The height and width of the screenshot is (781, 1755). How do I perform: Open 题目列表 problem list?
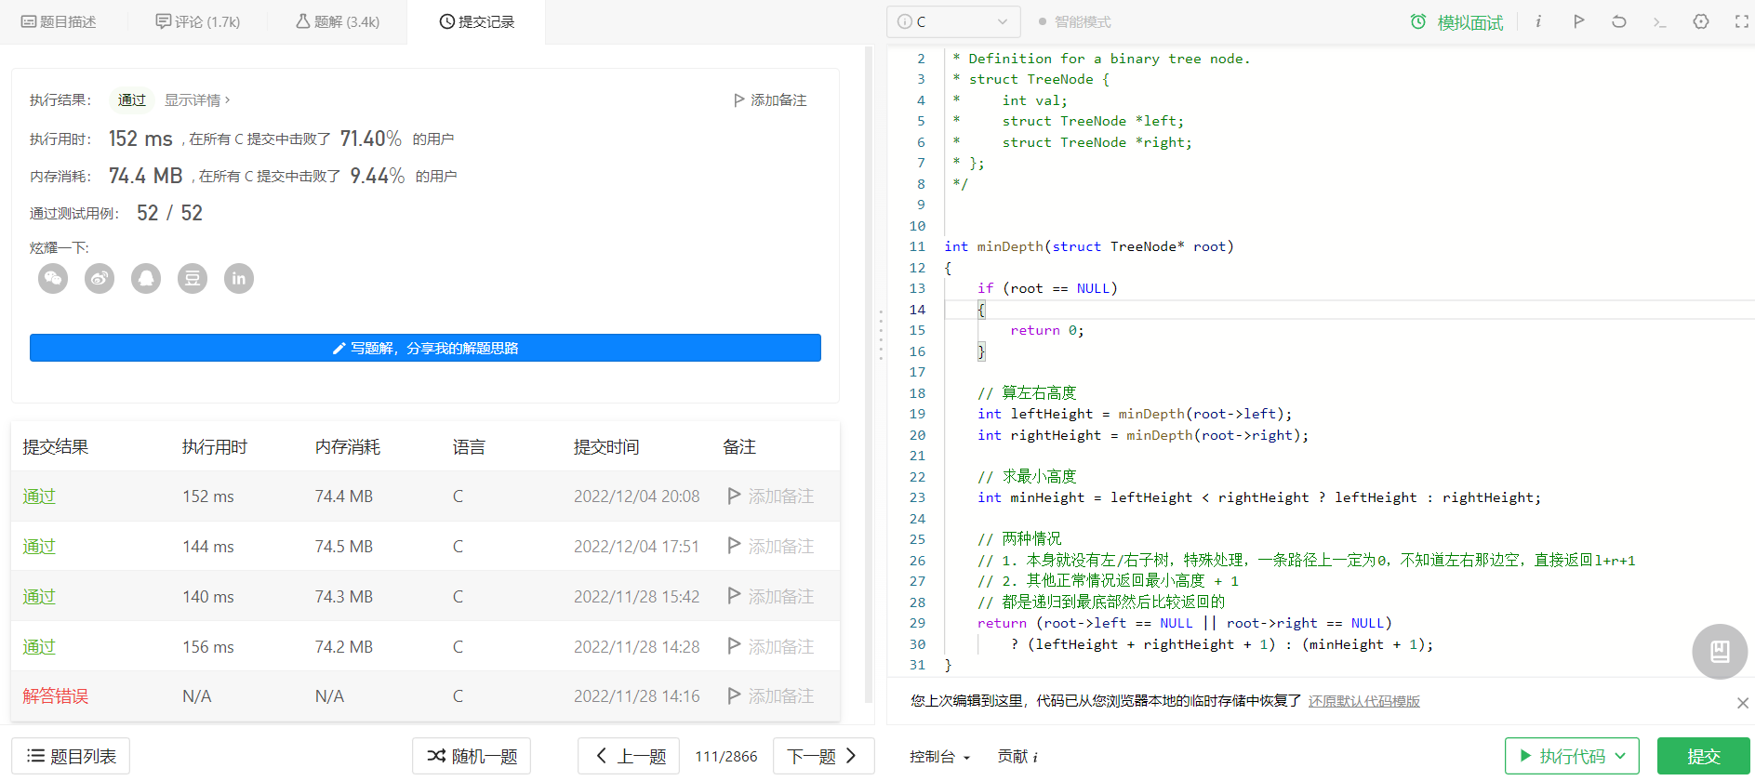[71, 756]
